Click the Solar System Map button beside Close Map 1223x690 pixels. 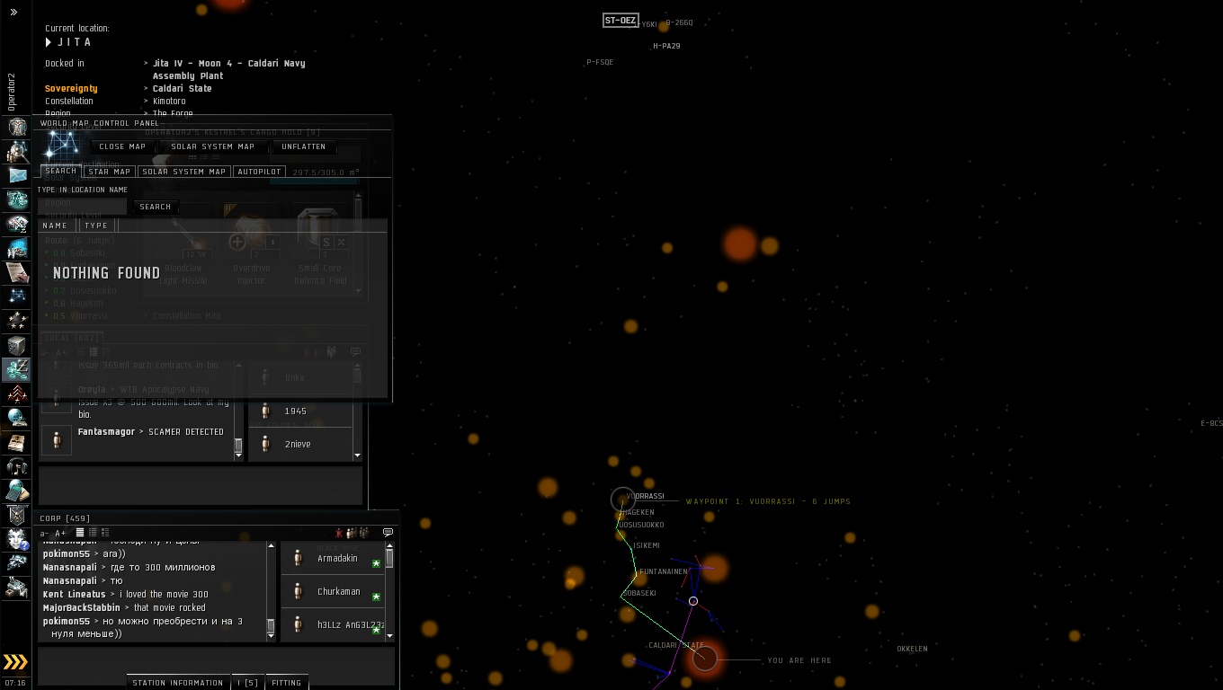click(212, 146)
